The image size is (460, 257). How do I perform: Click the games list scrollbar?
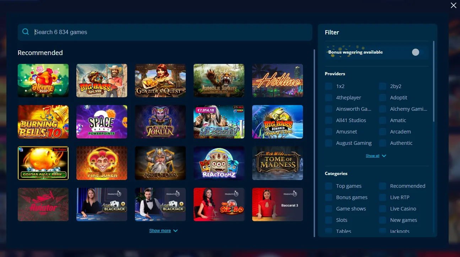(x=314, y=143)
